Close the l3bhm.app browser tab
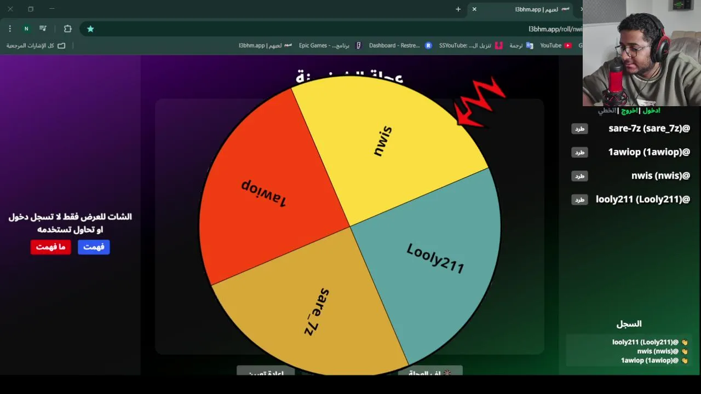The image size is (701, 394). click(x=474, y=9)
